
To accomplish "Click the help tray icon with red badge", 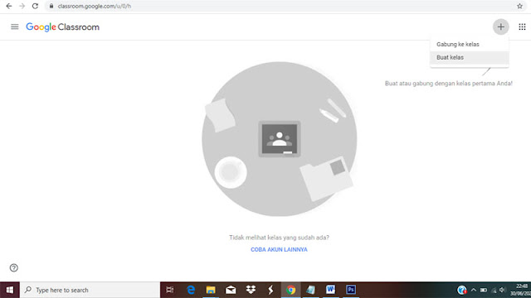I will tap(462, 290).
